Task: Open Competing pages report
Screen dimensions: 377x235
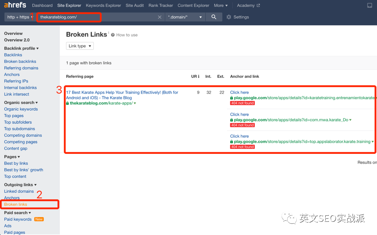Action: click(x=21, y=142)
